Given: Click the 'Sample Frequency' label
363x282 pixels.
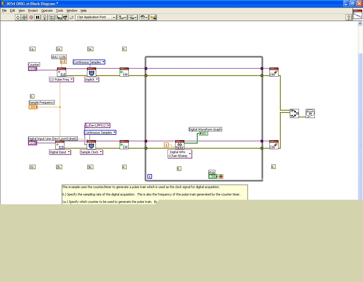Looking at the screenshot, I should [x=42, y=102].
